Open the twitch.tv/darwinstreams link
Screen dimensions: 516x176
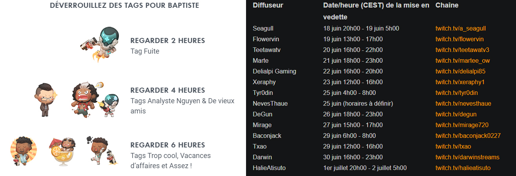click(x=467, y=157)
